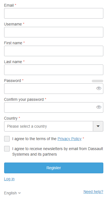Check the Privacy Policy agreement box
This screenshot has width=108, height=206.
click(x=7, y=139)
